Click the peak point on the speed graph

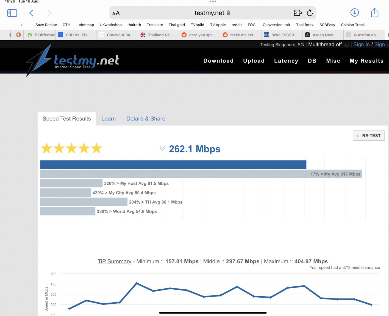(x=137, y=283)
